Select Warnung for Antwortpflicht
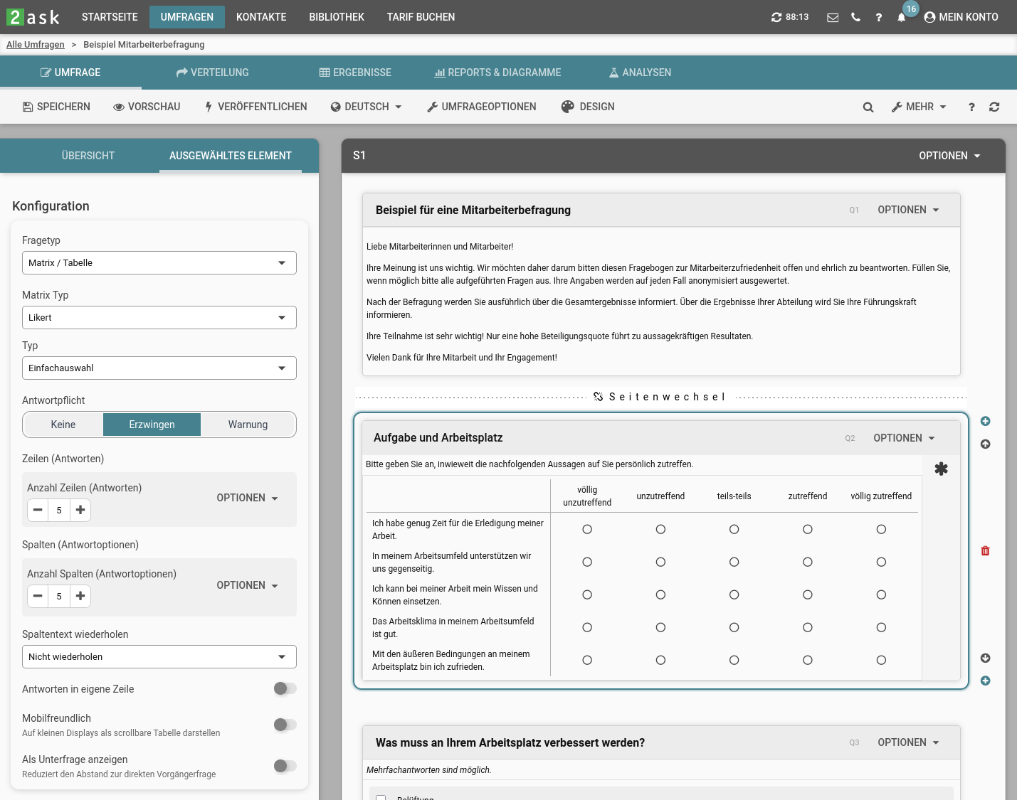Screen dimensions: 1017x800 coord(248,425)
